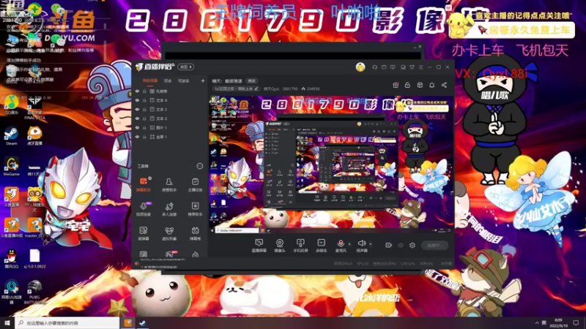Open the 主播任务 tool
The height and width of the screenshot is (329, 586).
(195, 184)
